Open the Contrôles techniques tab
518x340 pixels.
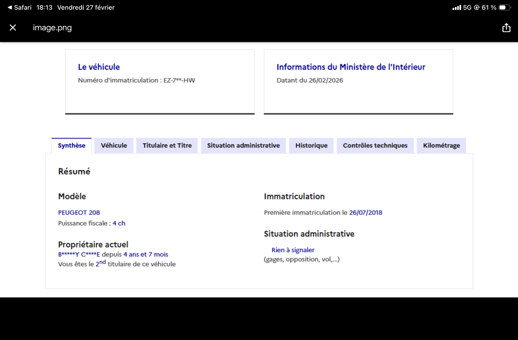[375, 145]
